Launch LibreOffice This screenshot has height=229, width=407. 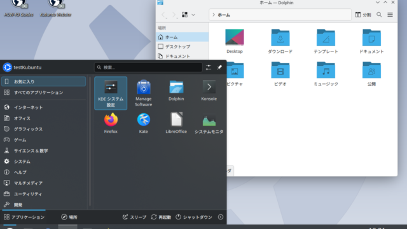176,123
